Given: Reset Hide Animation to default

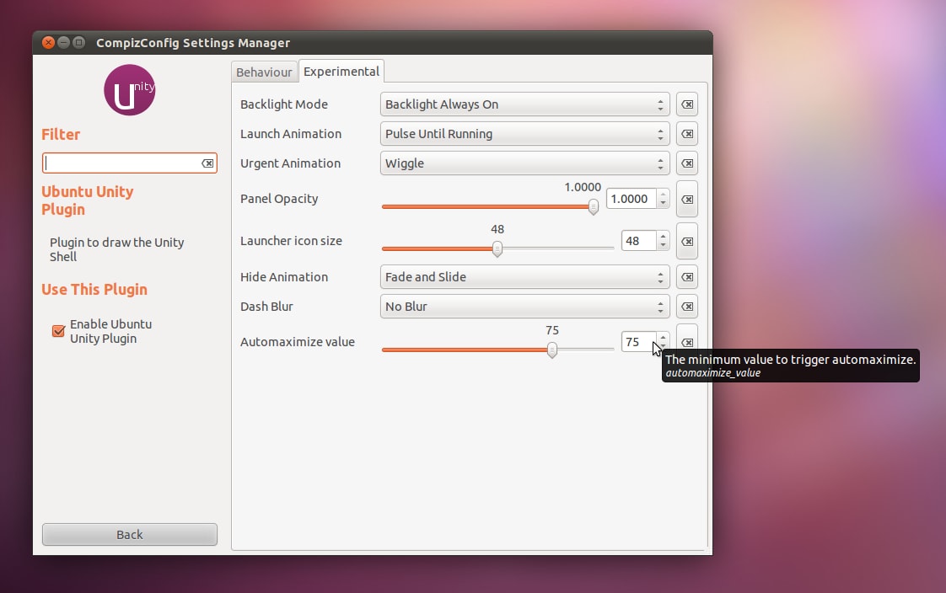Looking at the screenshot, I should (687, 277).
